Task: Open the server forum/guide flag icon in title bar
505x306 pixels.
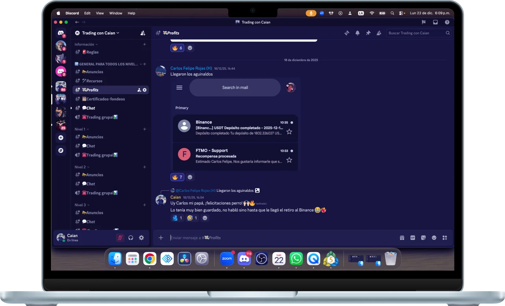Action: tap(424, 22)
